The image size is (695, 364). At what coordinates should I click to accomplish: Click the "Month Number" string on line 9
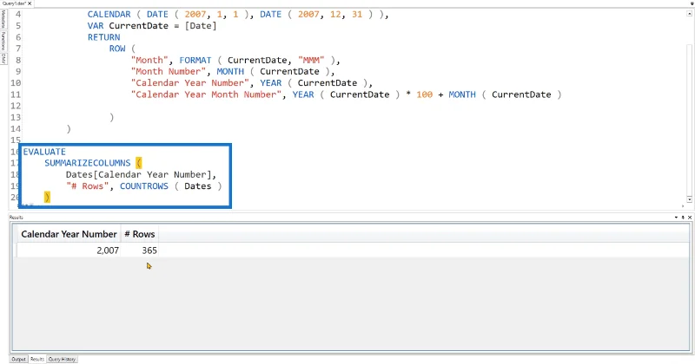click(x=169, y=71)
